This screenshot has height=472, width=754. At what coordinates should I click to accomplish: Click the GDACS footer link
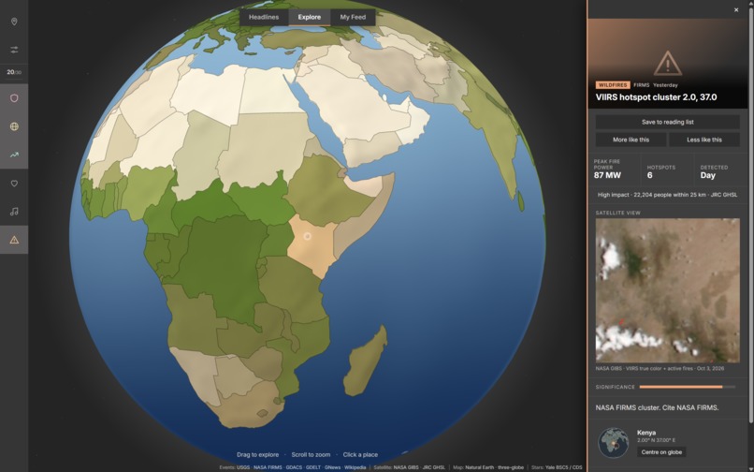[294, 467]
